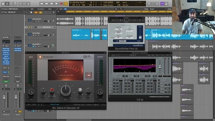Go to beginning with transport button
215x121 pixels.
[x=51, y=4]
